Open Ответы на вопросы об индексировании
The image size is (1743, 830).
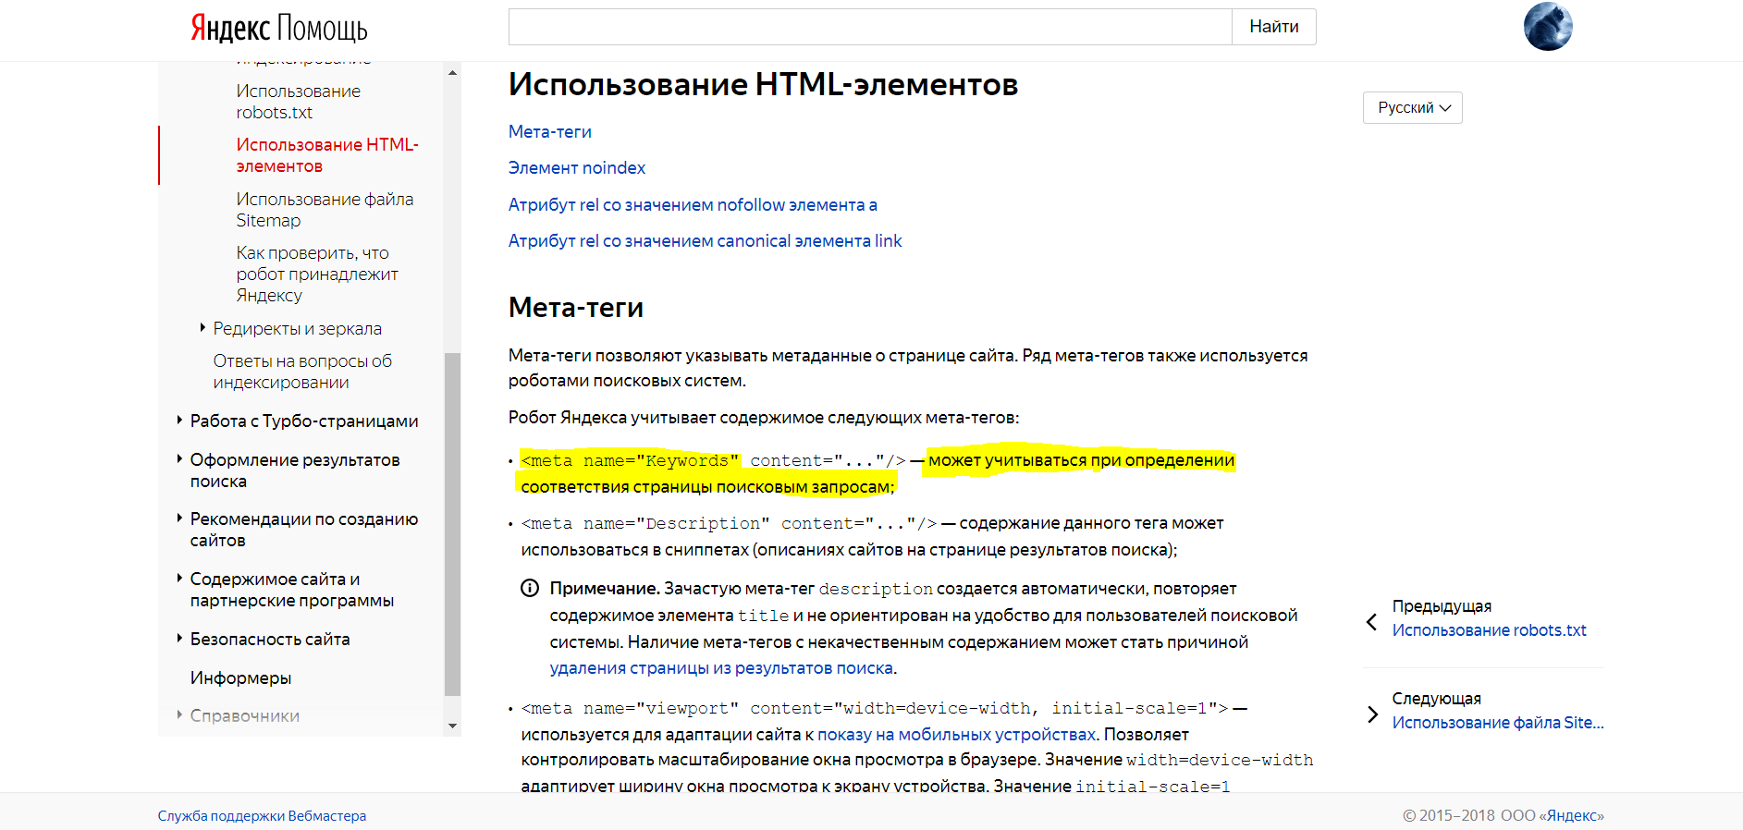point(302,372)
